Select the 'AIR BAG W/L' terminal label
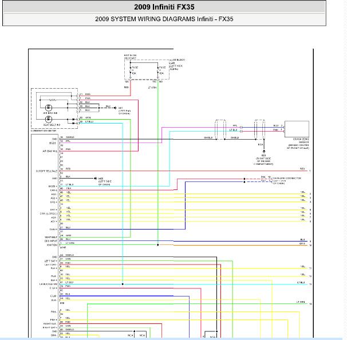This screenshot has height=340, width=347. pyautogui.click(x=50, y=151)
